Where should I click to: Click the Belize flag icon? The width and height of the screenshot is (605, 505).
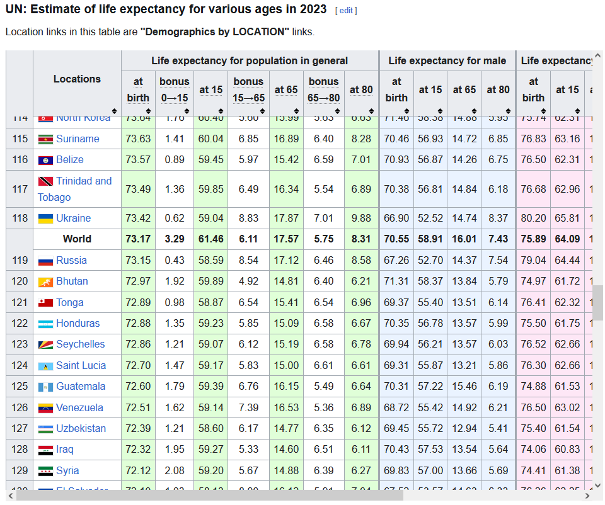(45, 160)
